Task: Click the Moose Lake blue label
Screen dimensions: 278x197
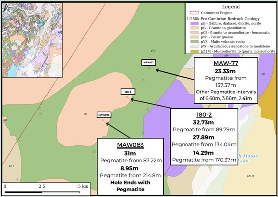Action: pyautogui.click(x=248, y=158)
